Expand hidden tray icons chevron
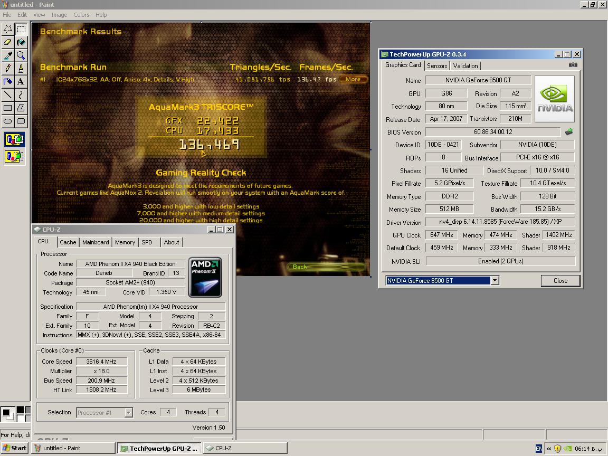This screenshot has height=456, width=608. (549, 449)
